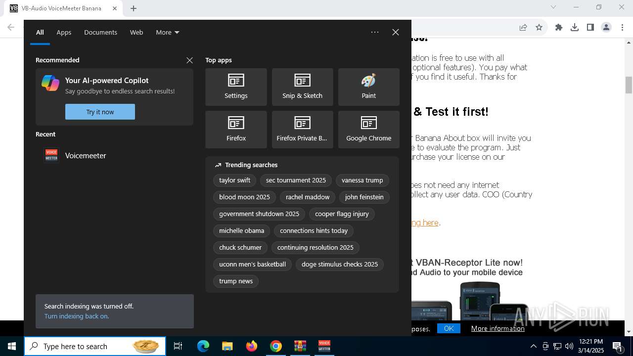Select the All search tab
The width and height of the screenshot is (633, 356).
[40, 32]
